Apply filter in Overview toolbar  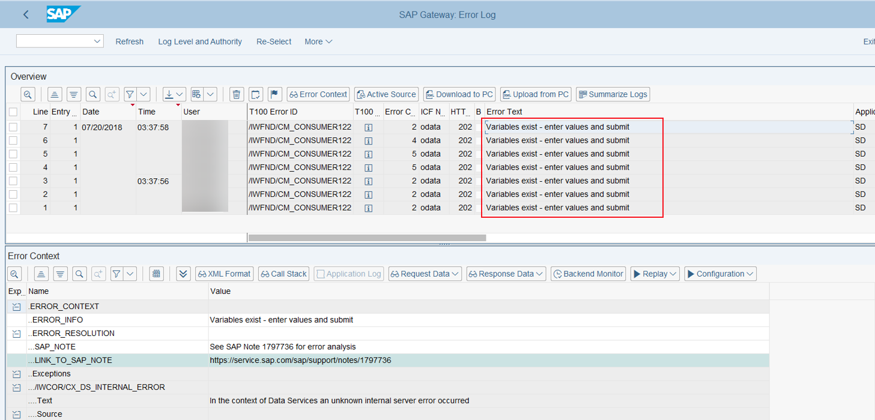click(x=130, y=94)
